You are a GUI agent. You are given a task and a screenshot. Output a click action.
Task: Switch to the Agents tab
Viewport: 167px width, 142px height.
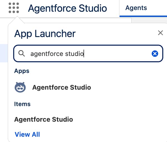(x=136, y=8)
